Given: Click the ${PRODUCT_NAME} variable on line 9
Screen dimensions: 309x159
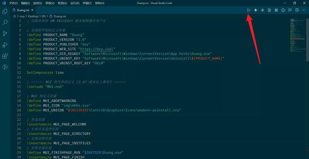Looking at the screenshot, I should coord(207,58).
